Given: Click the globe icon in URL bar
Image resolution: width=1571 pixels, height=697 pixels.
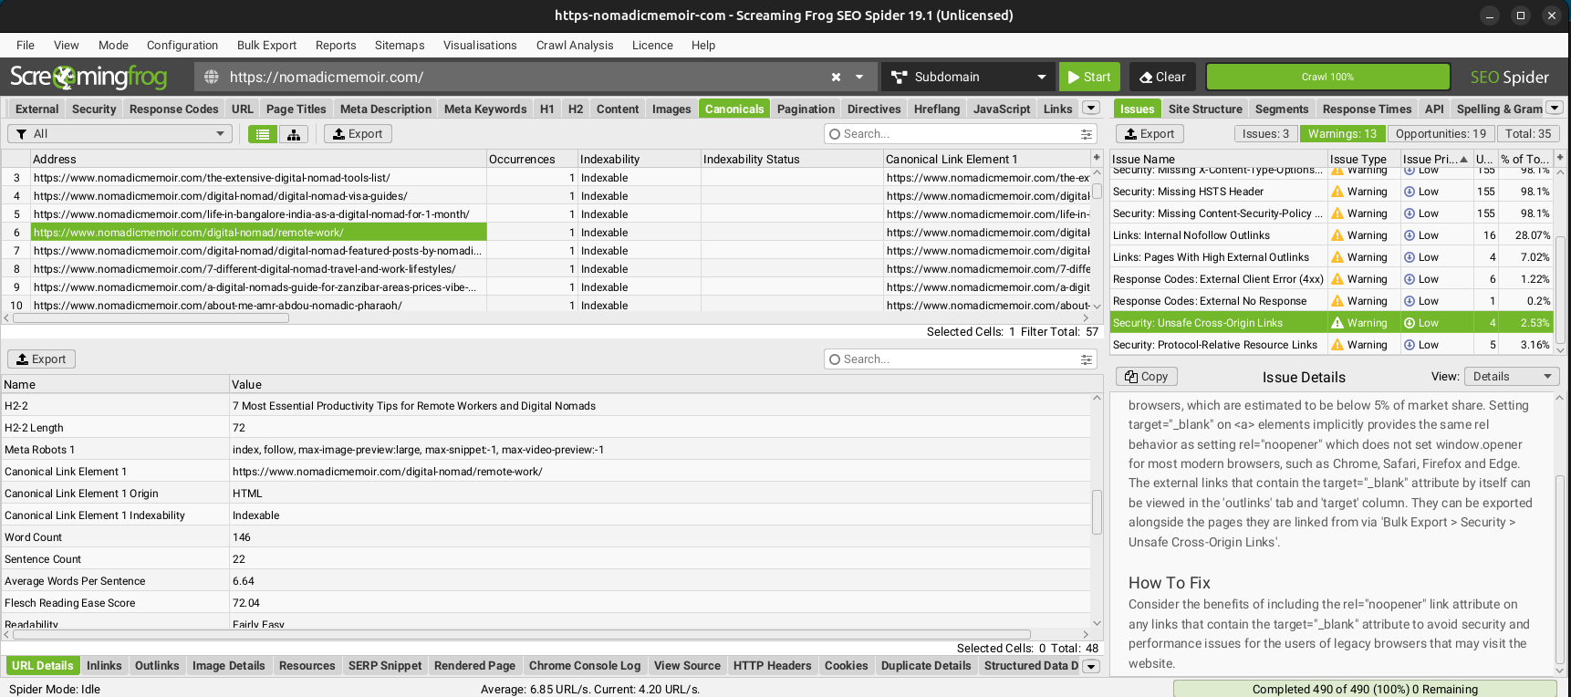Looking at the screenshot, I should point(212,78).
